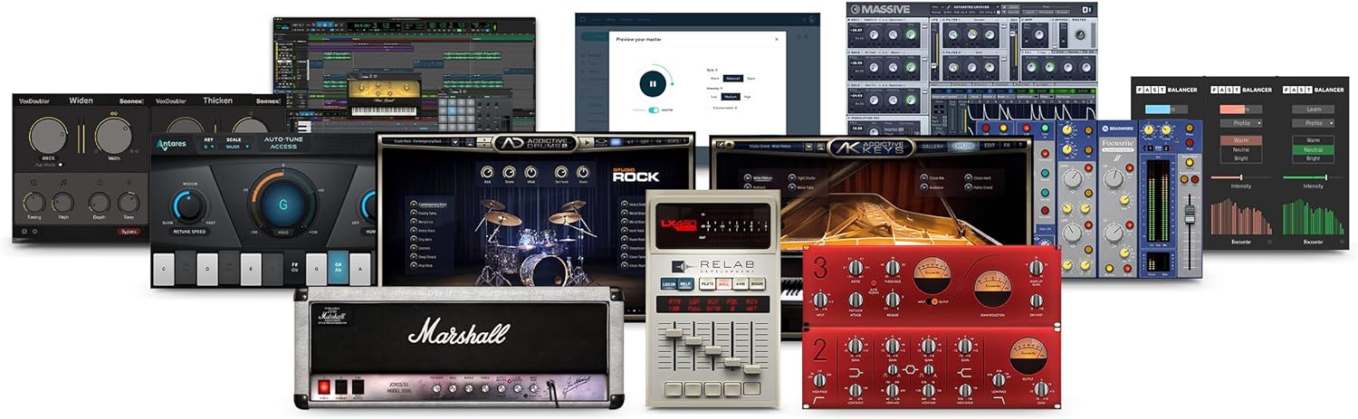This screenshot has height=419, width=1358.
Task: Click the Kick knob in Addictive Drums
Action: (486, 173)
